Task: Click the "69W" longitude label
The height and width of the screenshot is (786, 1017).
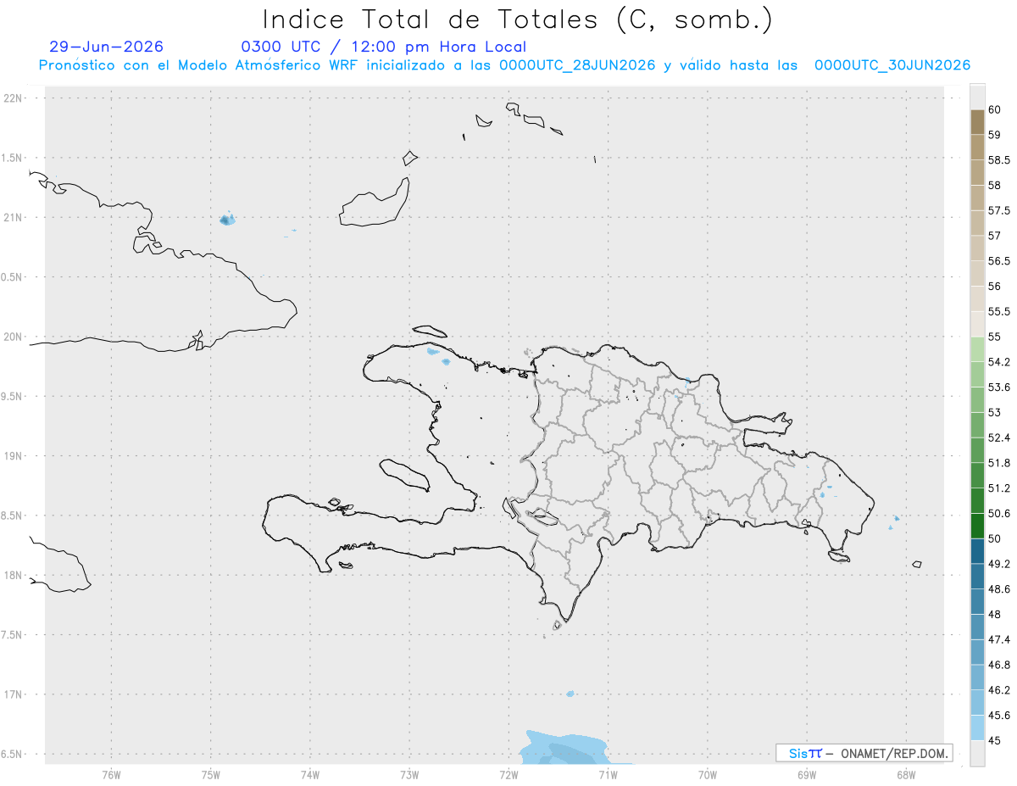Action: point(807,776)
